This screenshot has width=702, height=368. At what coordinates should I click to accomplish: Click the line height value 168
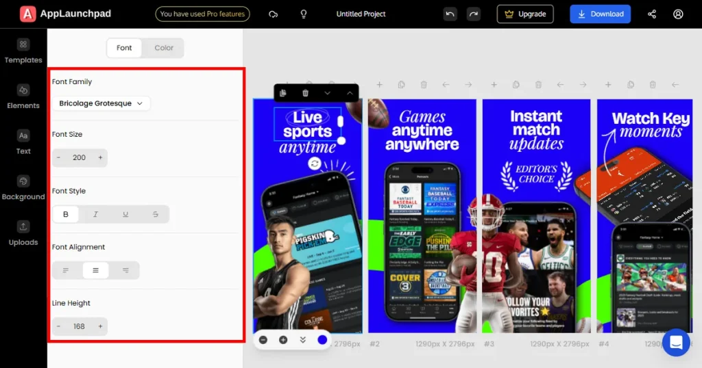pos(79,326)
